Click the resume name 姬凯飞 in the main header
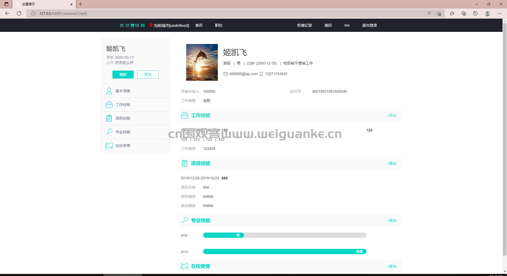The image size is (507, 276). (x=235, y=52)
